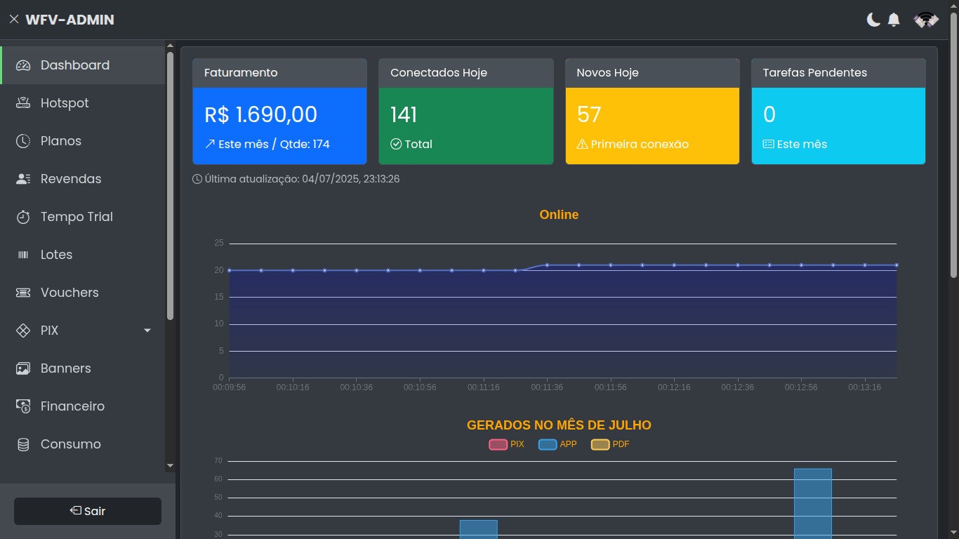Click the Planos clock icon
Image resolution: width=959 pixels, height=539 pixels.
[23, 140]
